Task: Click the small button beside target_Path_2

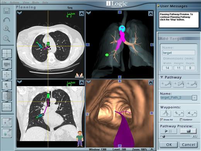Action: [x=194, y=98]
